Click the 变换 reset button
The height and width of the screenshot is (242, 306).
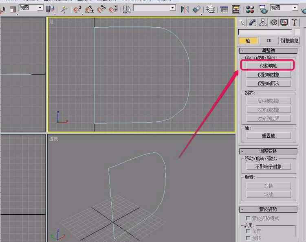269,186
